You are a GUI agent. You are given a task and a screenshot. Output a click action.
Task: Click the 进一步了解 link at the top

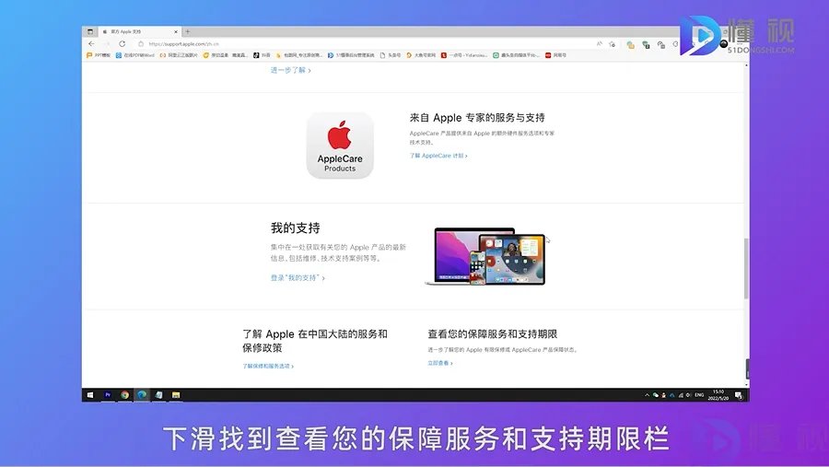(x=291, y=70)
